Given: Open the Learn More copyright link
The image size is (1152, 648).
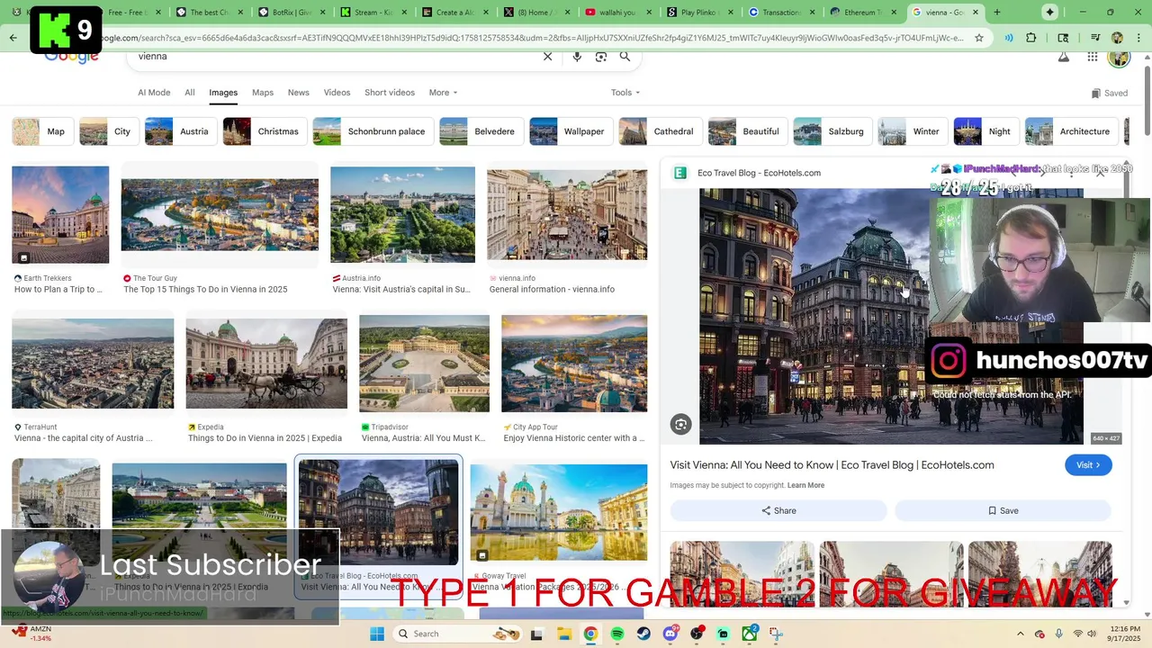Looking at the screenshot, I should (x=805, y=485).
